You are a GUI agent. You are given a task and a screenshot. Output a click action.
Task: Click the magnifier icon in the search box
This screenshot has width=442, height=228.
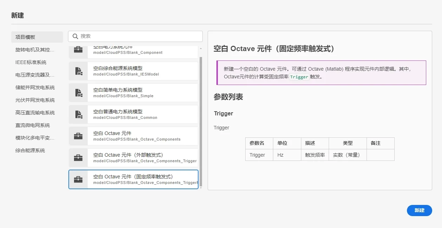tap(75, 36)
